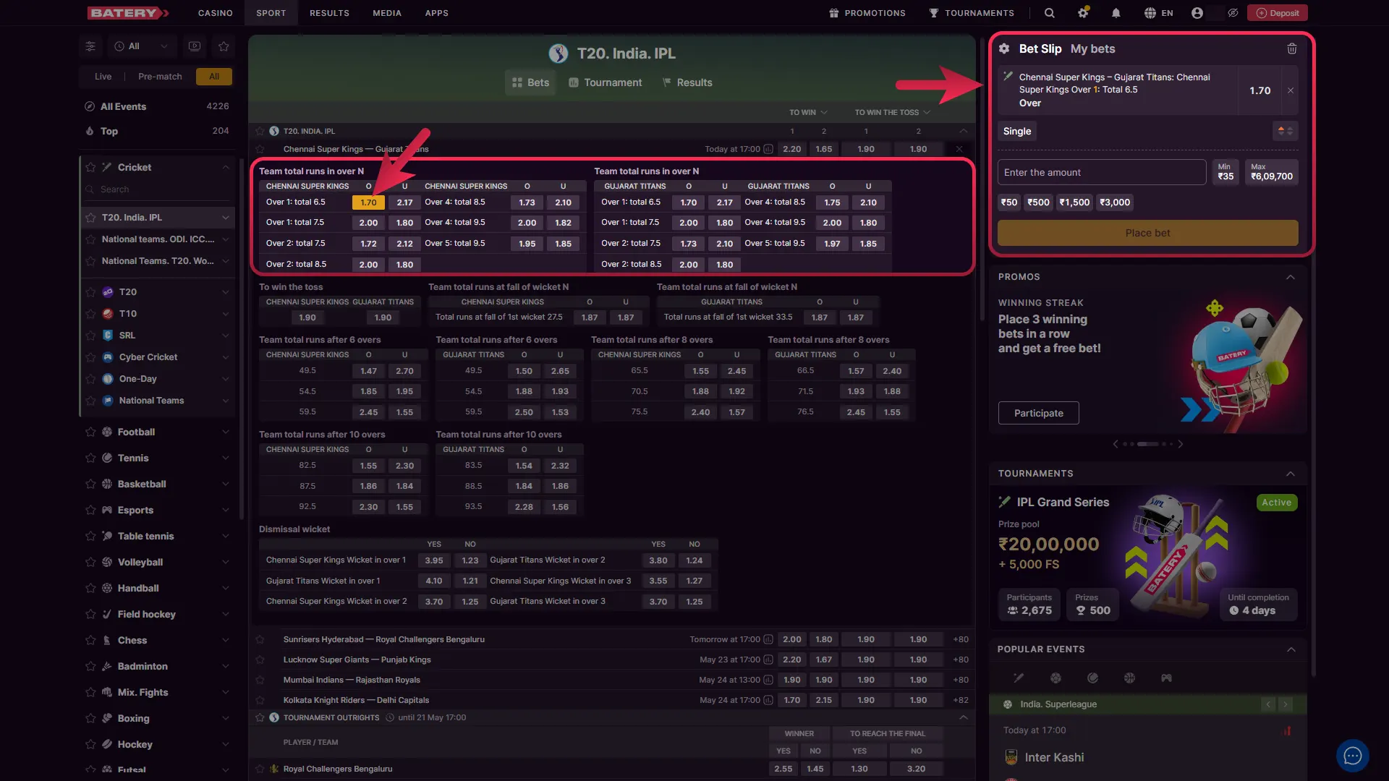Open PROMOTIONS link in header

867,13
